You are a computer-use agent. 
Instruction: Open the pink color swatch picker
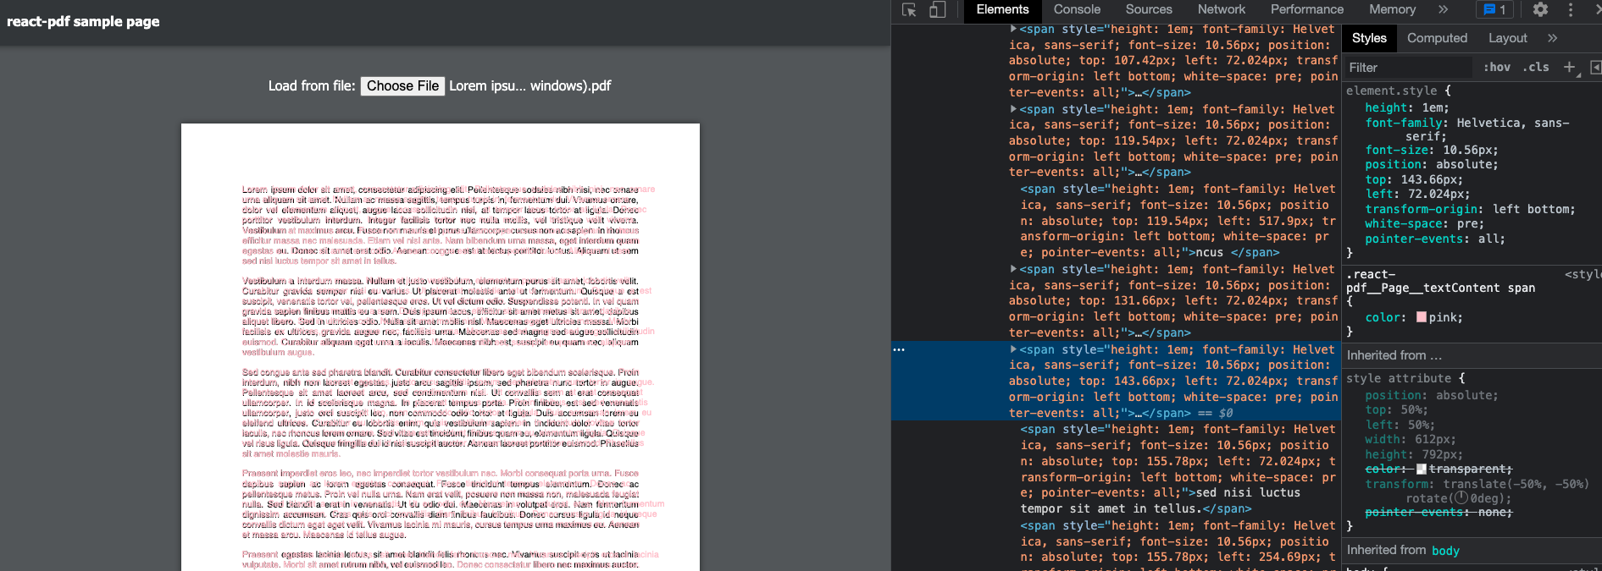[x=1422, y=317]
